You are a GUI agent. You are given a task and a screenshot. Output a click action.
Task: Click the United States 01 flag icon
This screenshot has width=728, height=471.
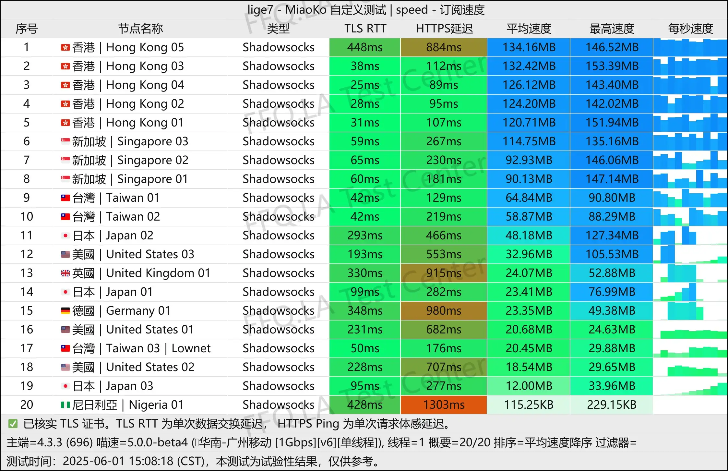pos(65,330)
